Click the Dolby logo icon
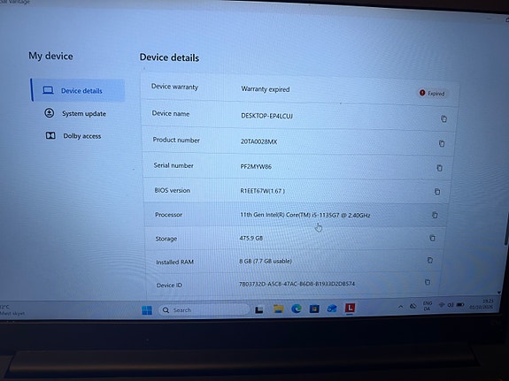 (x=50, y=135)
